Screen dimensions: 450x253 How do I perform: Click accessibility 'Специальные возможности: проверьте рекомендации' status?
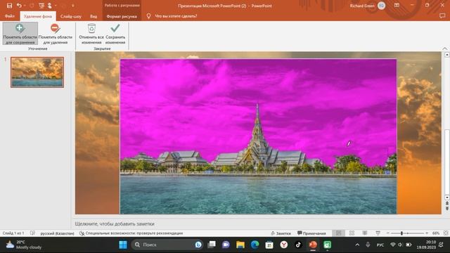click(x=131, y=233)
